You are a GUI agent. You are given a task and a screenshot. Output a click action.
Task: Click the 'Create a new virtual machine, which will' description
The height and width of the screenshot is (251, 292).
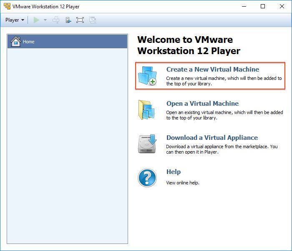(224, 81)
